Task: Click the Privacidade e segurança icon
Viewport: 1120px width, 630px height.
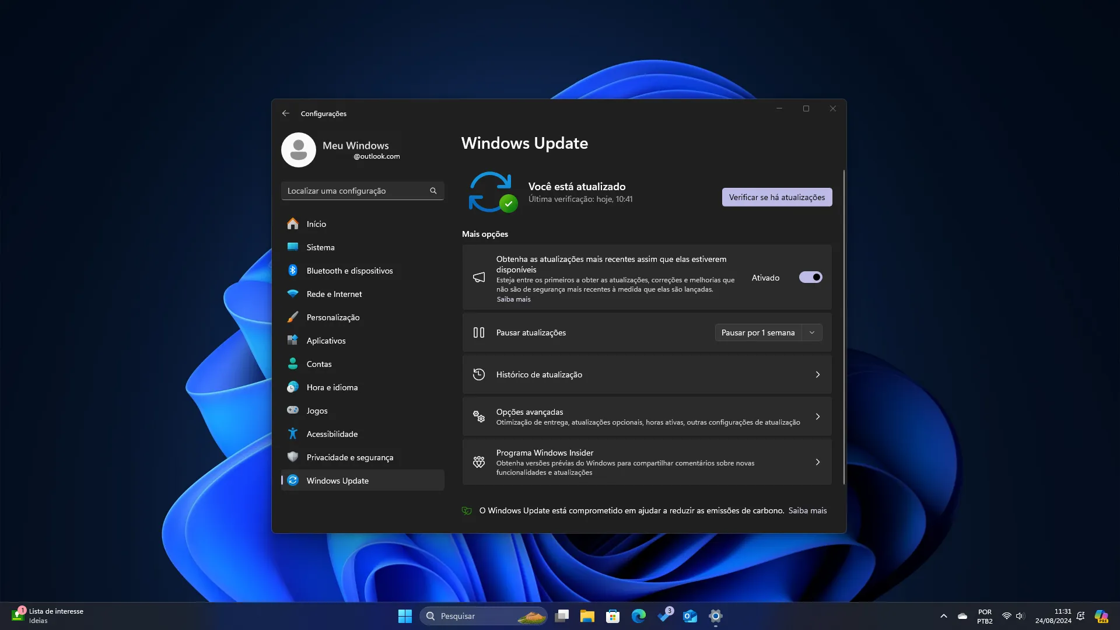Action: click(x=293, y=457)
